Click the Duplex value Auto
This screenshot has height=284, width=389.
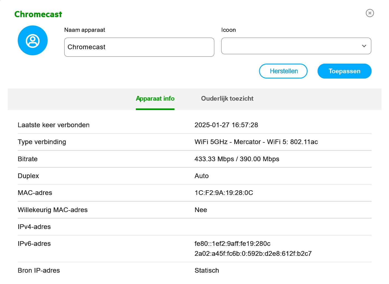click(202, 176)
